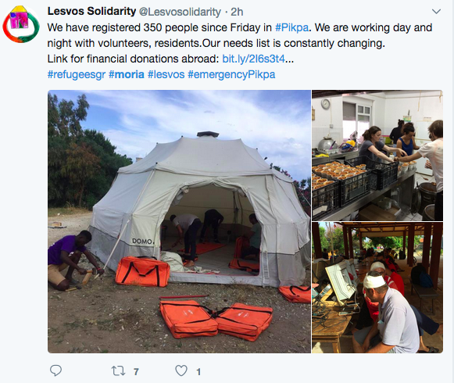Enlarge the kitchen food preparation photo

(377, 156)
